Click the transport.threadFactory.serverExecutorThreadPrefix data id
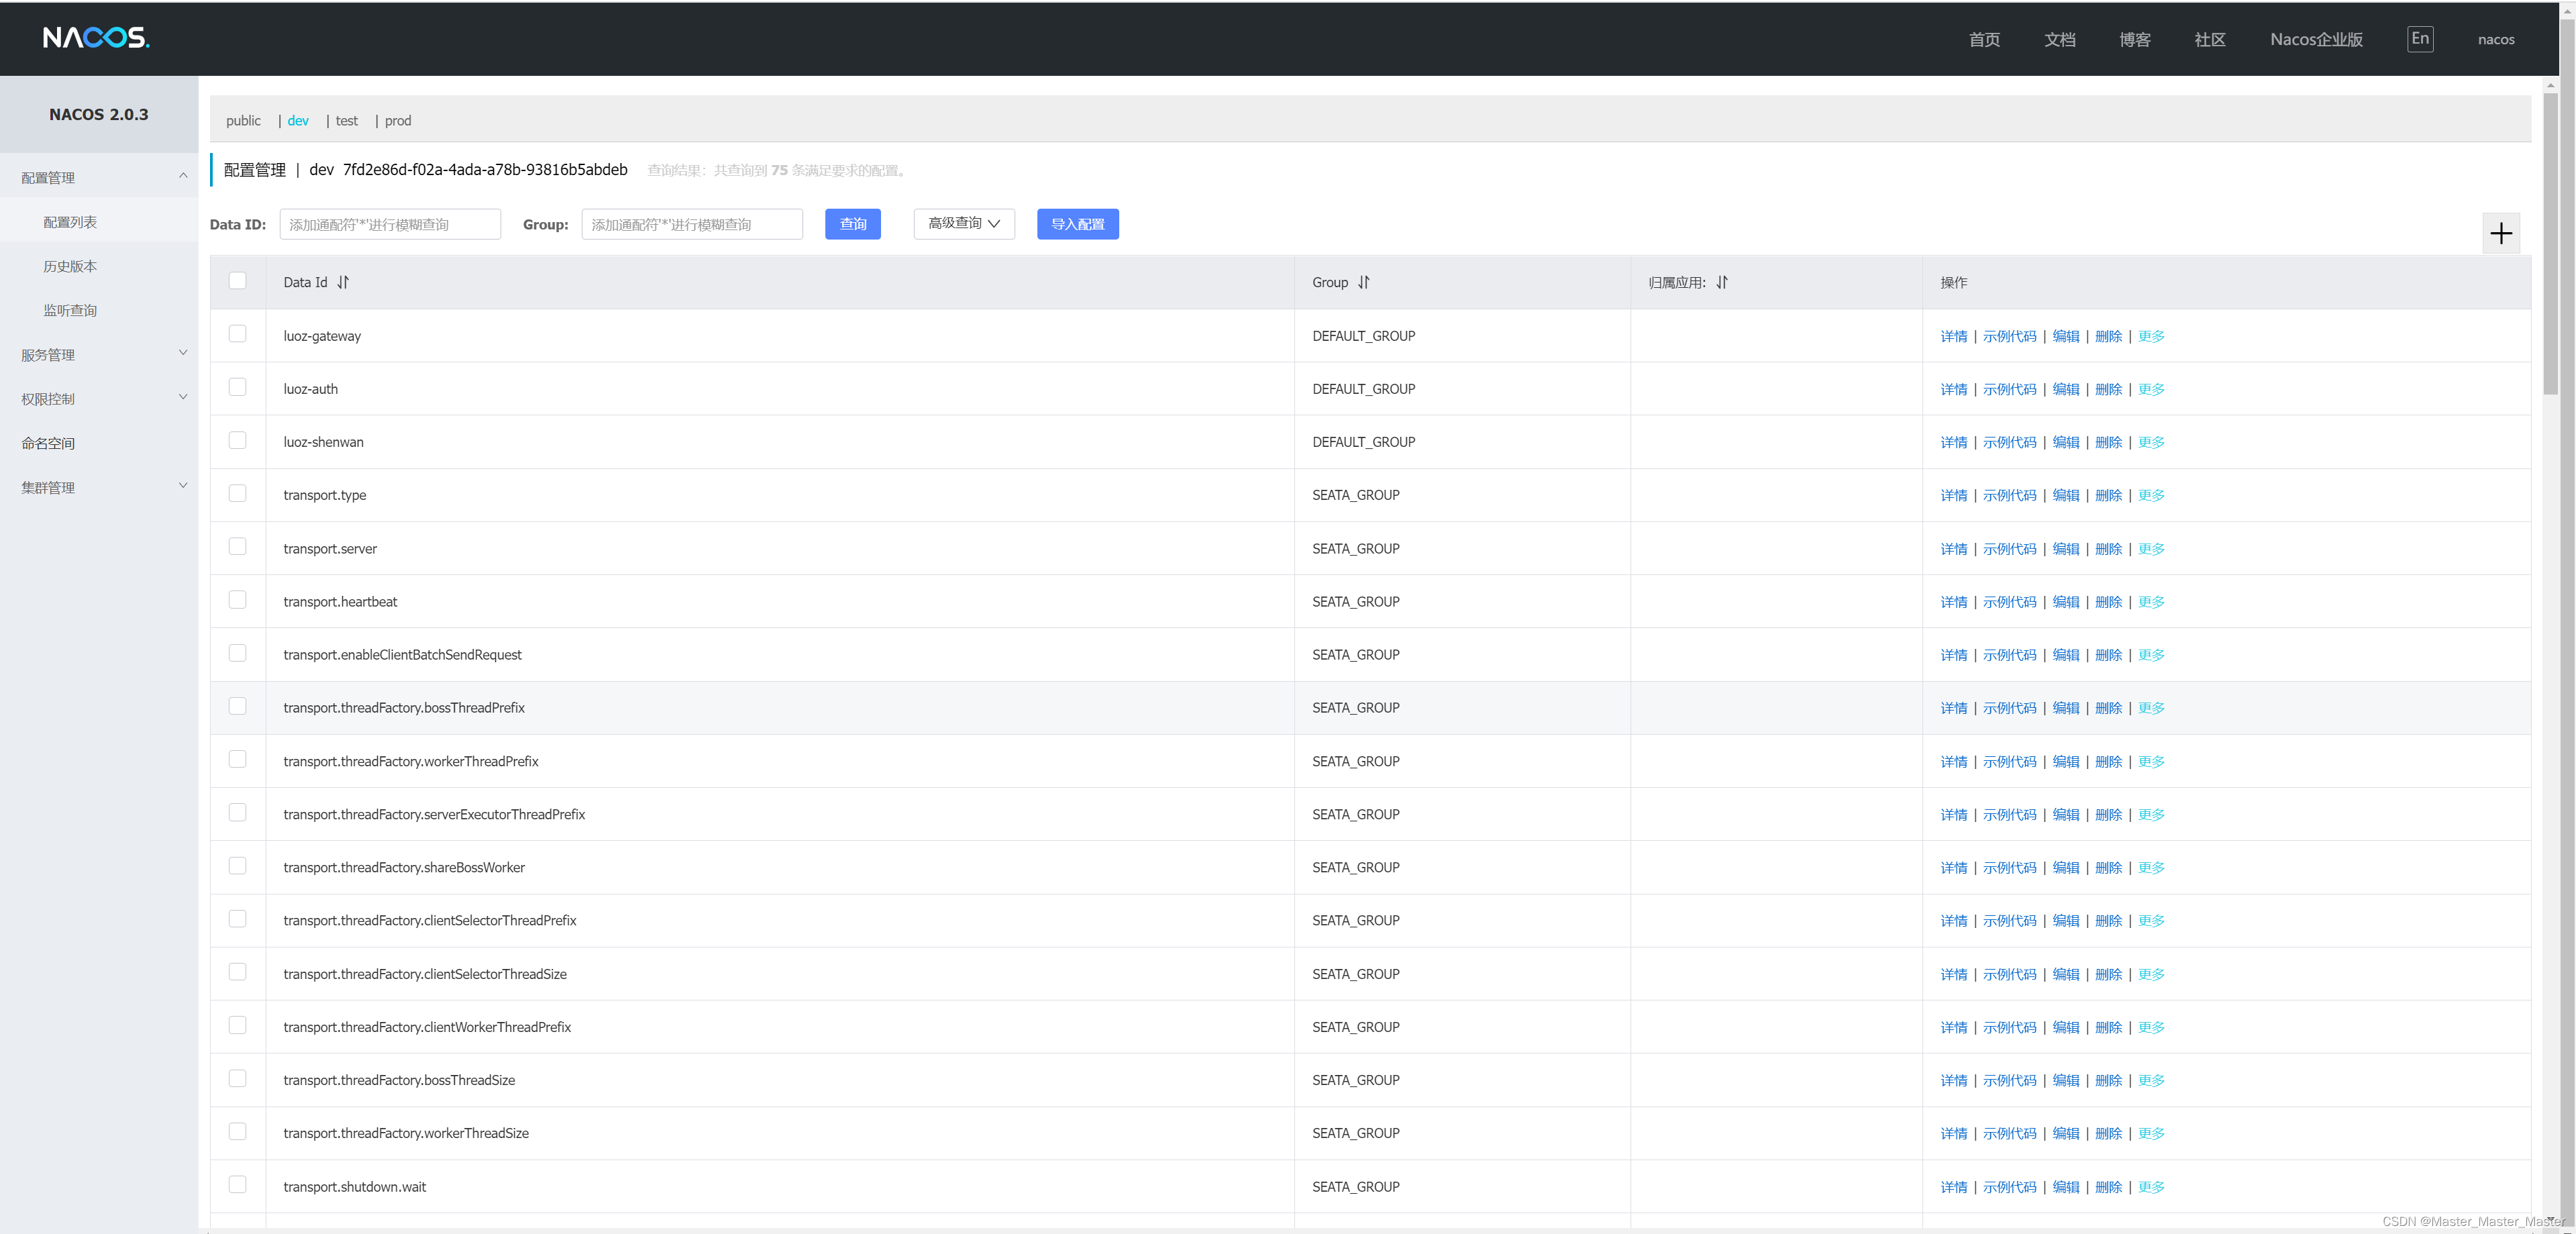2576x1234 pixels. tap(434, 814)
